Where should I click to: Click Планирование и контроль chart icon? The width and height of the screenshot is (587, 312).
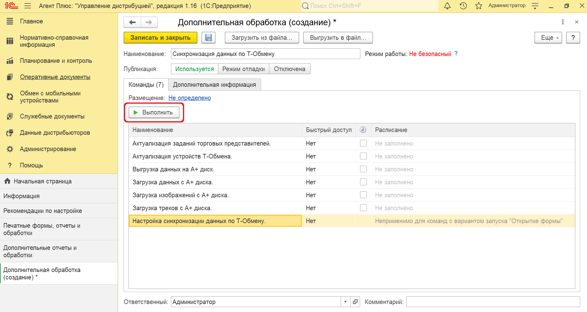[10, 61]
